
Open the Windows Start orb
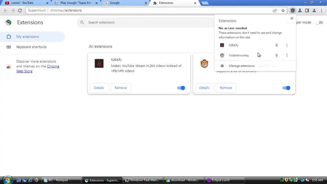(x=7, y=180)
